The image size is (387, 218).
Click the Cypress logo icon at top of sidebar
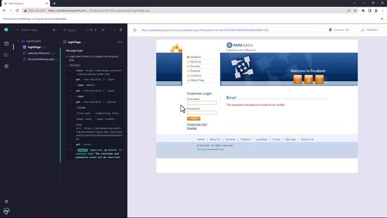[x=6, y=30]
